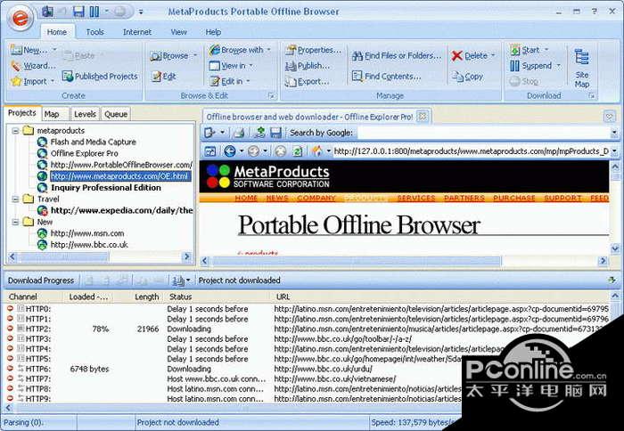Open the Site Map

point(581,68)
